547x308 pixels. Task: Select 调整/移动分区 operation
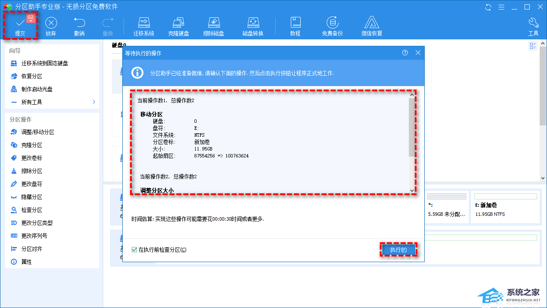click(x=52, y=132)
